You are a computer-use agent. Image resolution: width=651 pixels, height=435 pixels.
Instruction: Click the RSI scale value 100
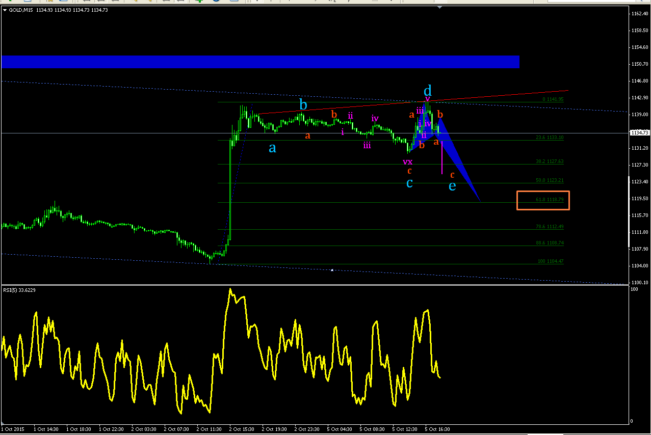635,289
